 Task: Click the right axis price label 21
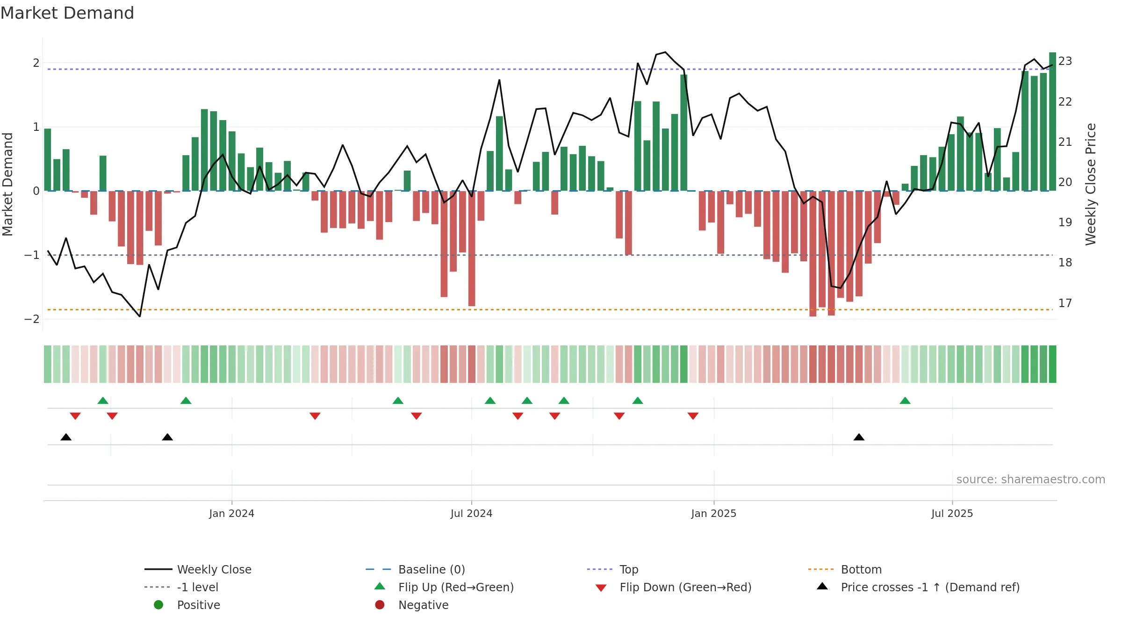(x=1065, y=142)
